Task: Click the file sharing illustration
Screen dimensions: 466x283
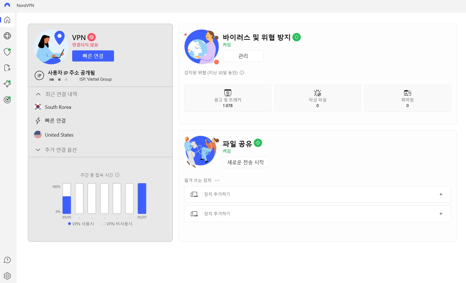Action: (202, 152)
